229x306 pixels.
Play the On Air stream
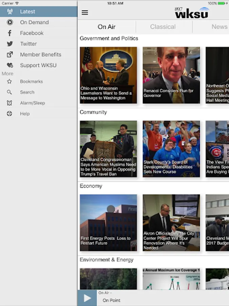pos(87,298)
